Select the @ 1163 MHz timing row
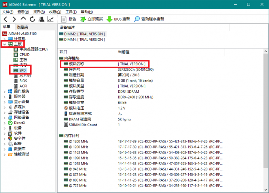 coord(143,153)
